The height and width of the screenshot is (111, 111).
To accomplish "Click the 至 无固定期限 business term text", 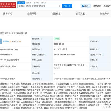I will point(13,60).
